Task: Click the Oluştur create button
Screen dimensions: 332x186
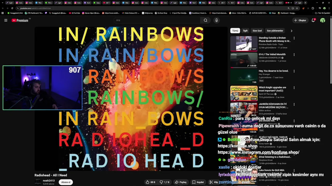Action: tap(300, 20)
